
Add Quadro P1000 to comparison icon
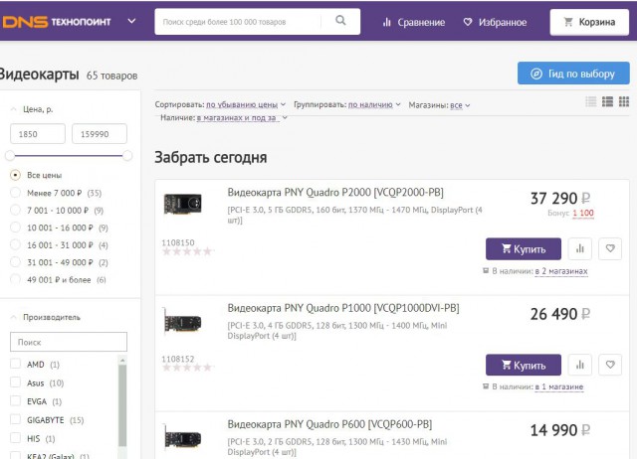(x=579, y=365)
